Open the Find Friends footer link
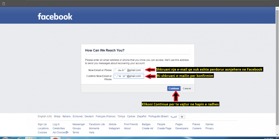 131,124
